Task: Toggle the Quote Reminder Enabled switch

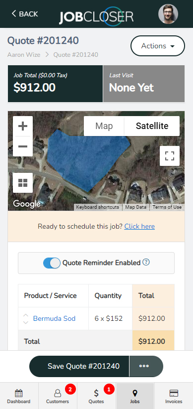Action: (x=52, y=263)
